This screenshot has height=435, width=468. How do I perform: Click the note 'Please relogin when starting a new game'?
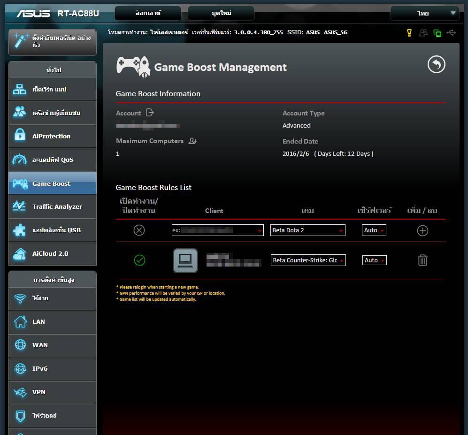(159, 287)
